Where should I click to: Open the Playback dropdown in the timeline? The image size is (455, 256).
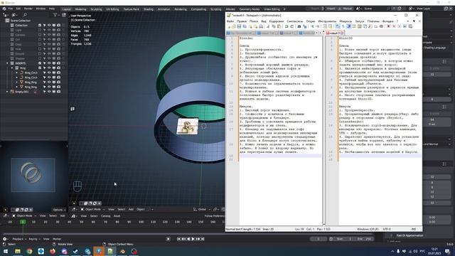click(x=19, y=239)
